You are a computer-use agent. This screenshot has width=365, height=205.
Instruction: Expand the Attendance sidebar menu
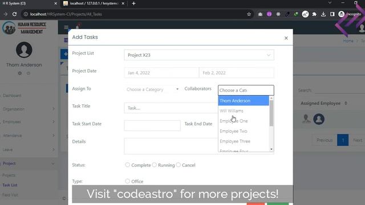(29, 136)
